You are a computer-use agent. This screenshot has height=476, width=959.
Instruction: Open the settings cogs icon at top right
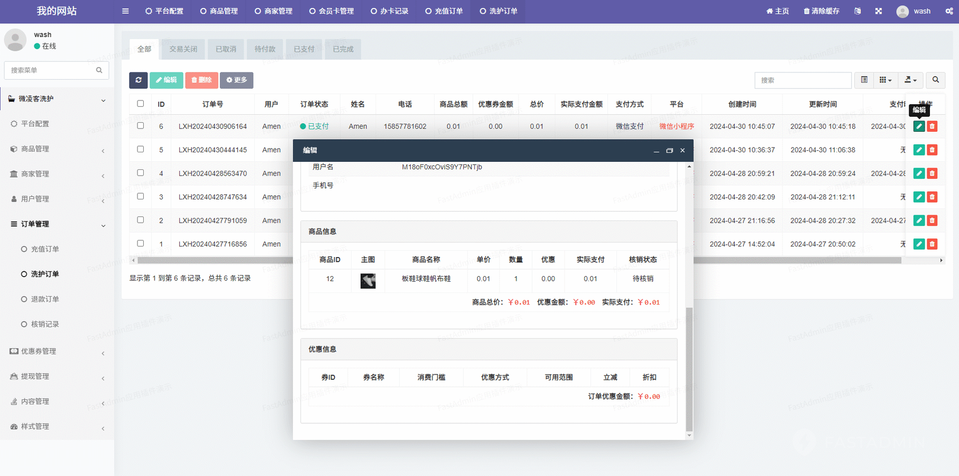click(x=949, y=11)
